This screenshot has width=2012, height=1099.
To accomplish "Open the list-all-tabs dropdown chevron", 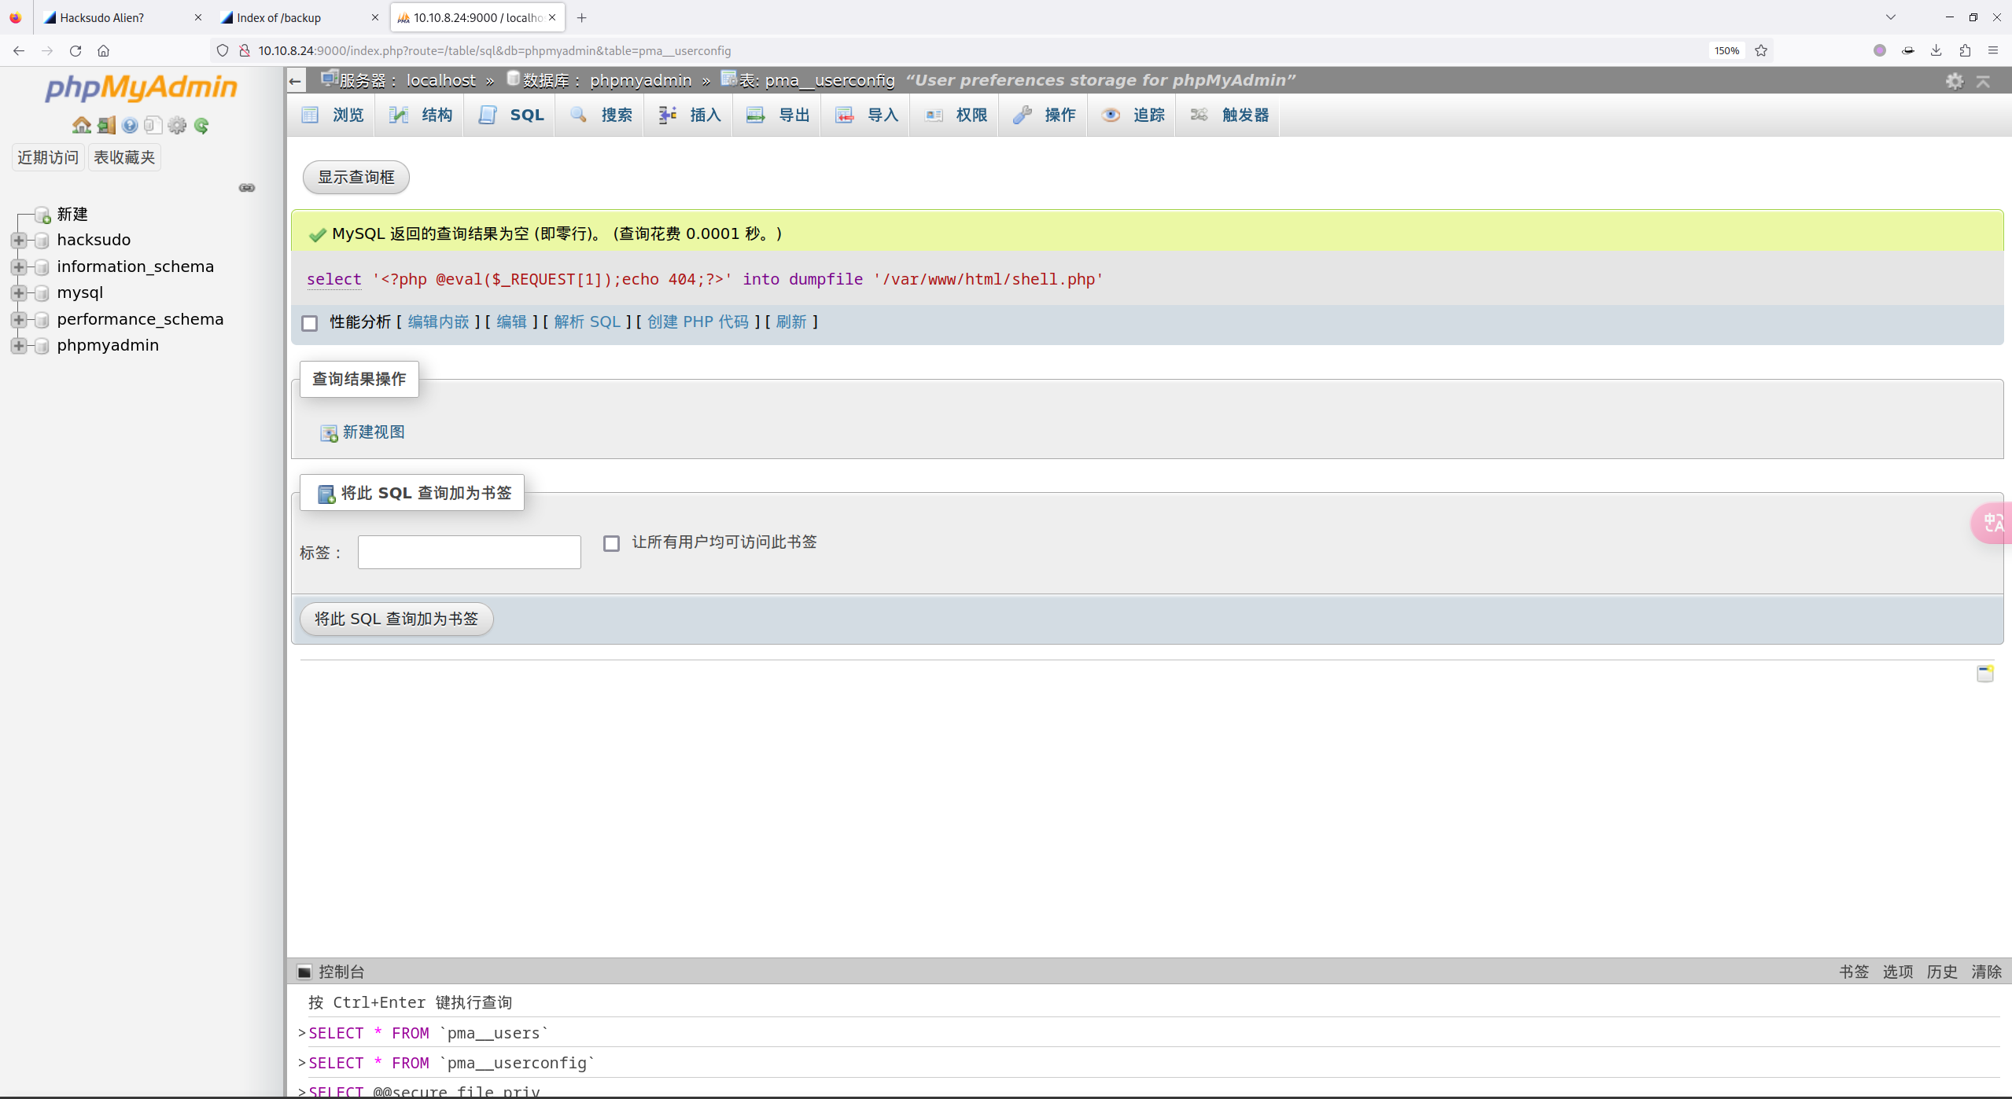I will click(1891, 17).
